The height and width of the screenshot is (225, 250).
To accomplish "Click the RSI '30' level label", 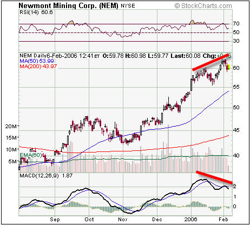I will [x=236, y=41].
